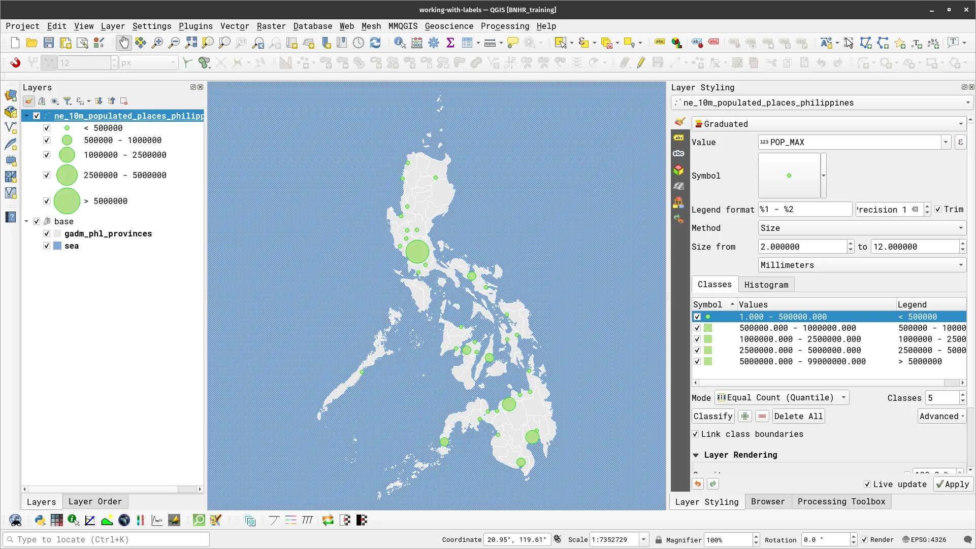Open the 3D View symbology tab
The width and height of the screenshot is (976, 549).
click(679, 170)
